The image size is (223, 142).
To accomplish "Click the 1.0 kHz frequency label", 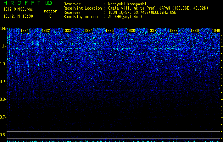I will (x=3, y=64).
